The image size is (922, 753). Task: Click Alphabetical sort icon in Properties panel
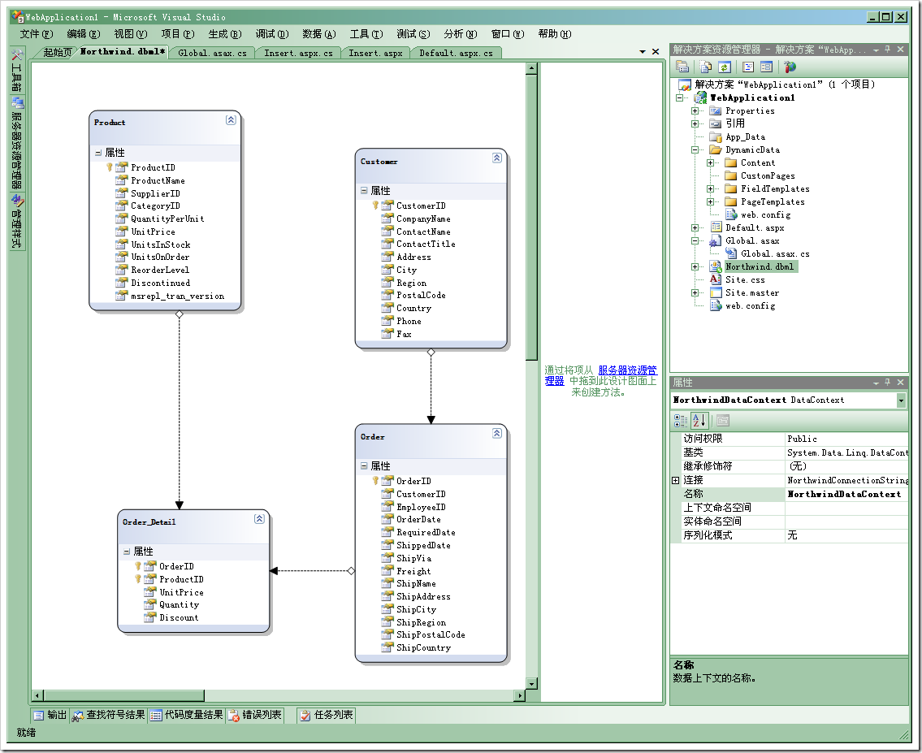tap(699, 420)
